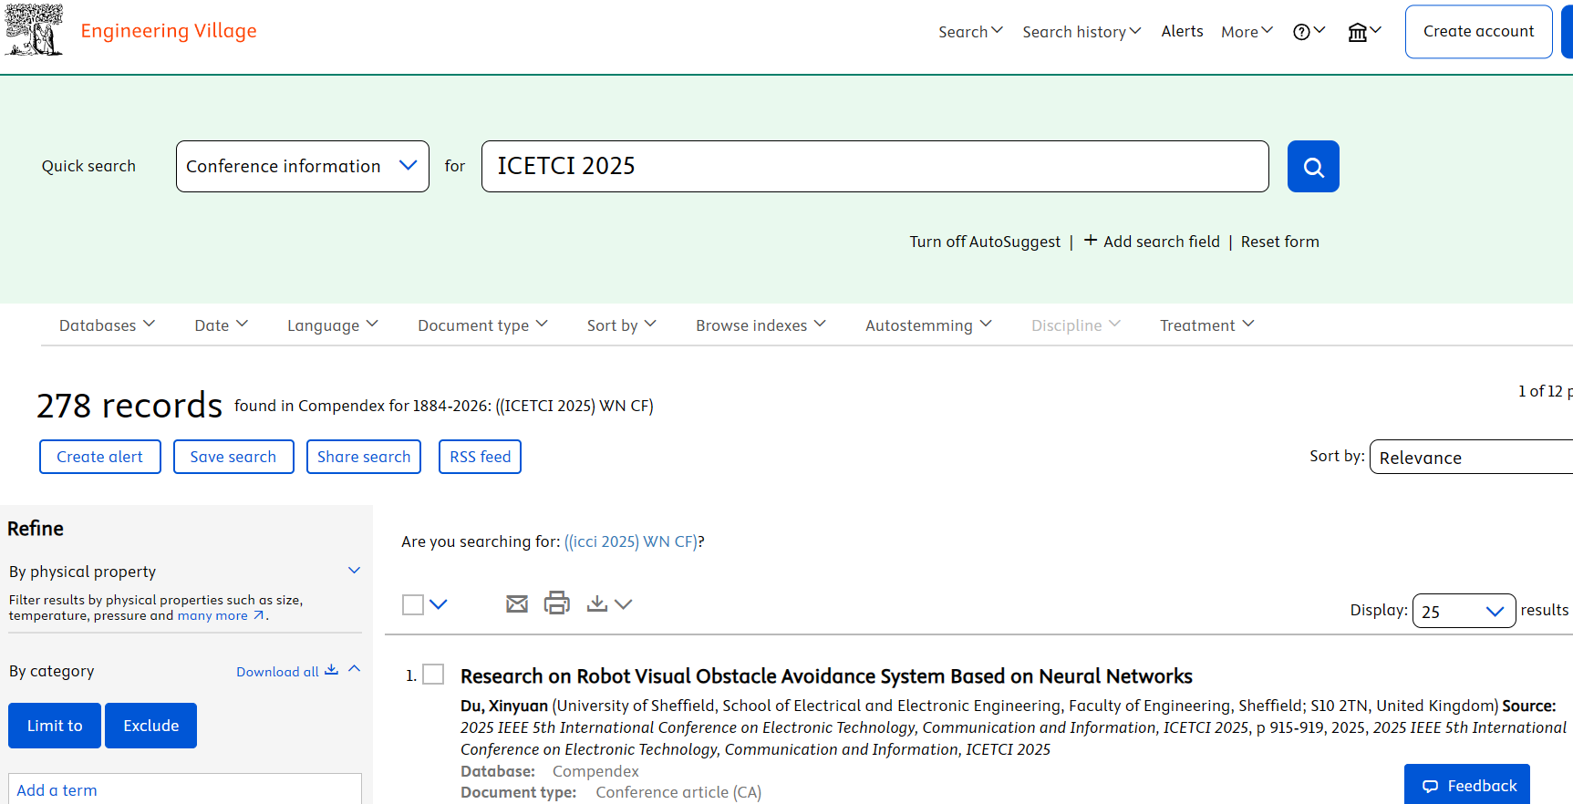Click Save search button
1573x804 pixels.
[233, 457]
